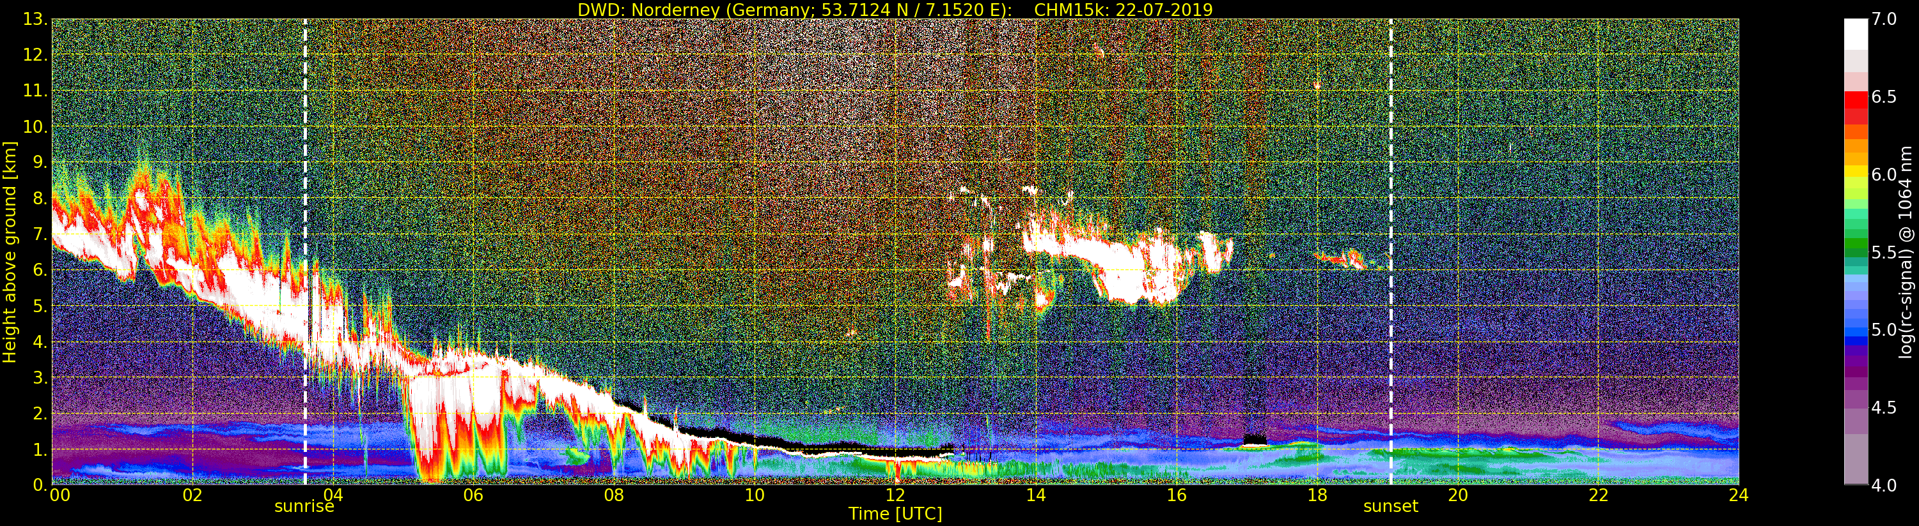Click the colorbar tick label '5.0'
The image size is (1919, 526).
(x=1884, y=329)
